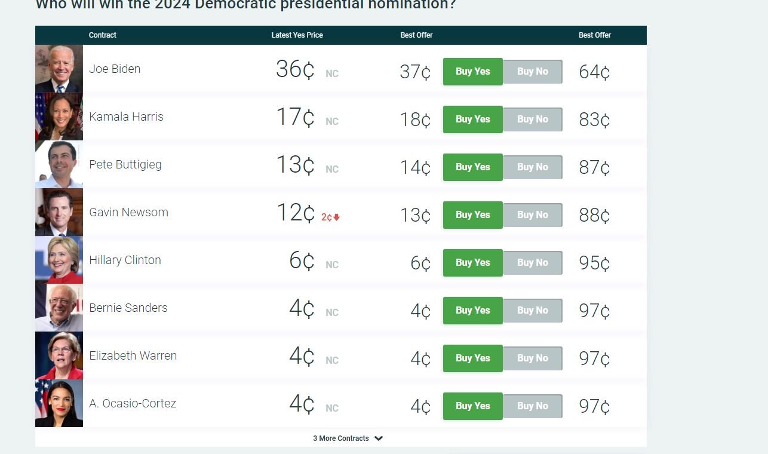The width and height of the screenshot is (768, 454).
Task: Click the Latest Yes Price column header
Action: coord(297,35)
